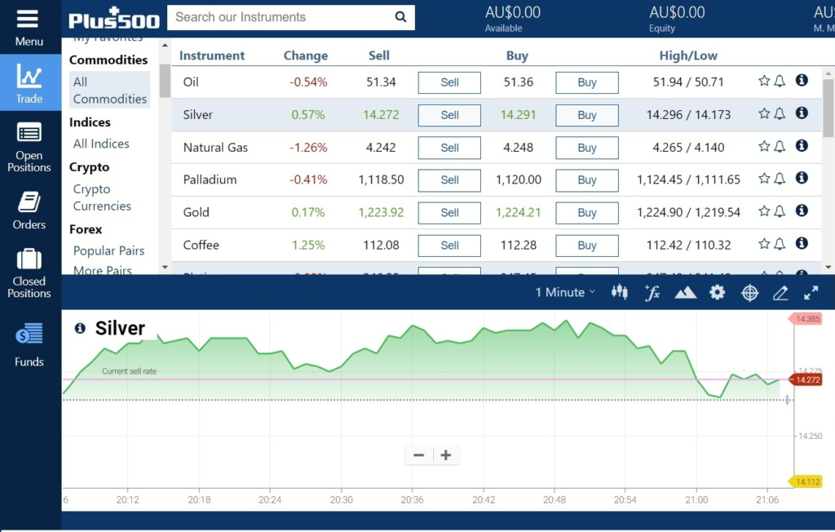Zoom in chart with plus button
This screenshot has width=835, height=532.
446,455
